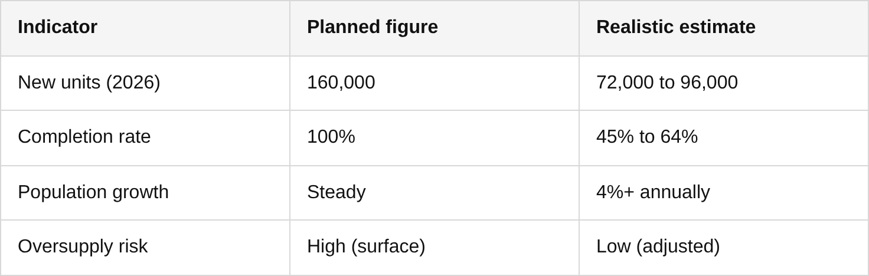Select the 72,000 to 96,000 cell
Image resolution: width=869 pixels, height=276 pixels.
pos(667,83)
